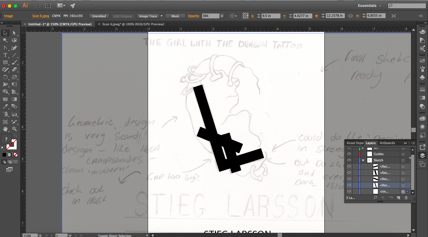Choose the Artboard tool
428x237 pixels.
(5, 121)
